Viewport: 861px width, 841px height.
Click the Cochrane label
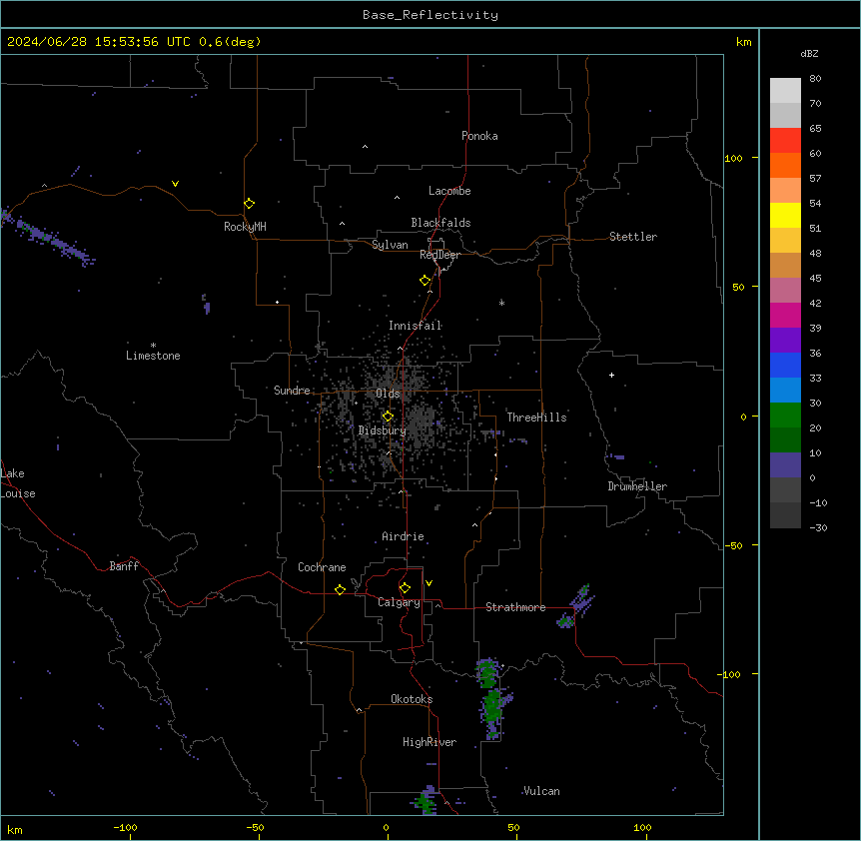(x=322, y=567)
